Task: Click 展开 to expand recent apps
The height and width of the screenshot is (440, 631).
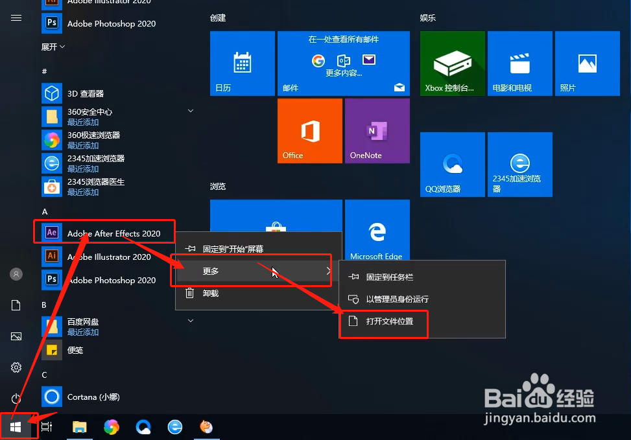Action: (x=53, y=47)
